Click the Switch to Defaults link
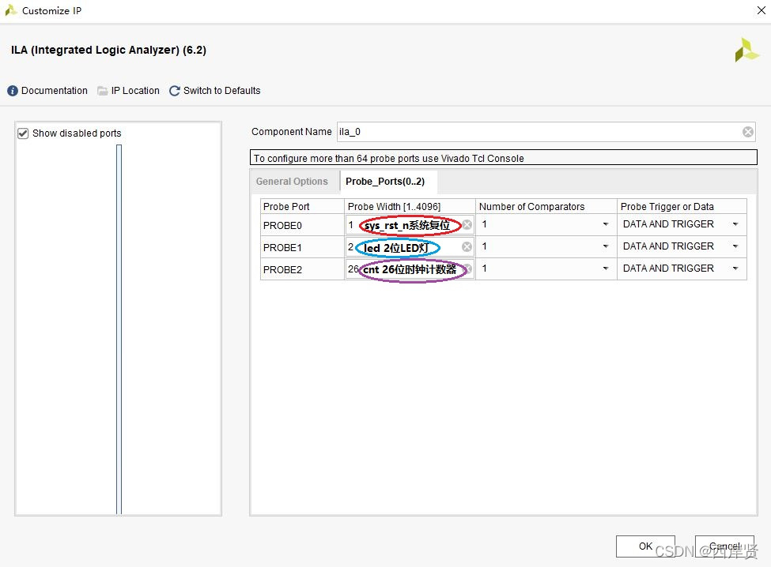Viewport: 771px width, 567px height. point(221,91)
